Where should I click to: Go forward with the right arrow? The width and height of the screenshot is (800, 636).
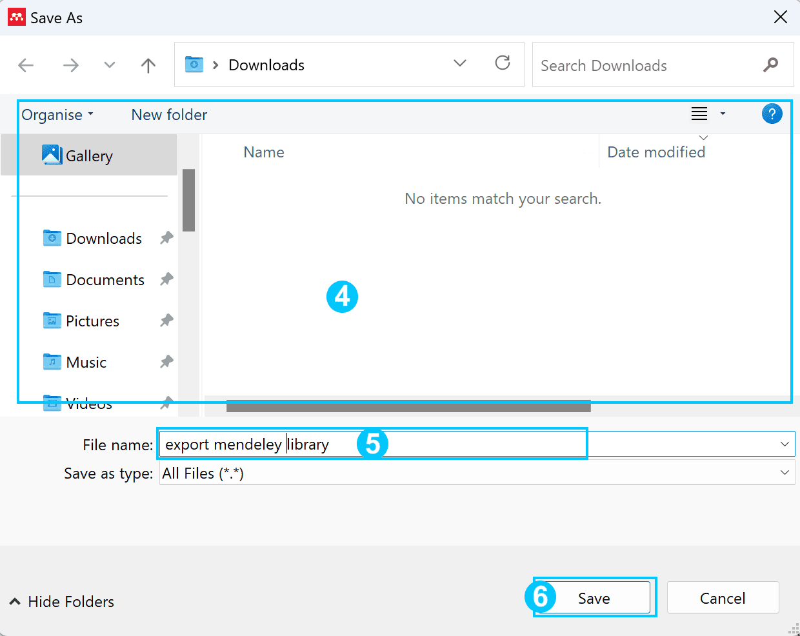point(70,65)
